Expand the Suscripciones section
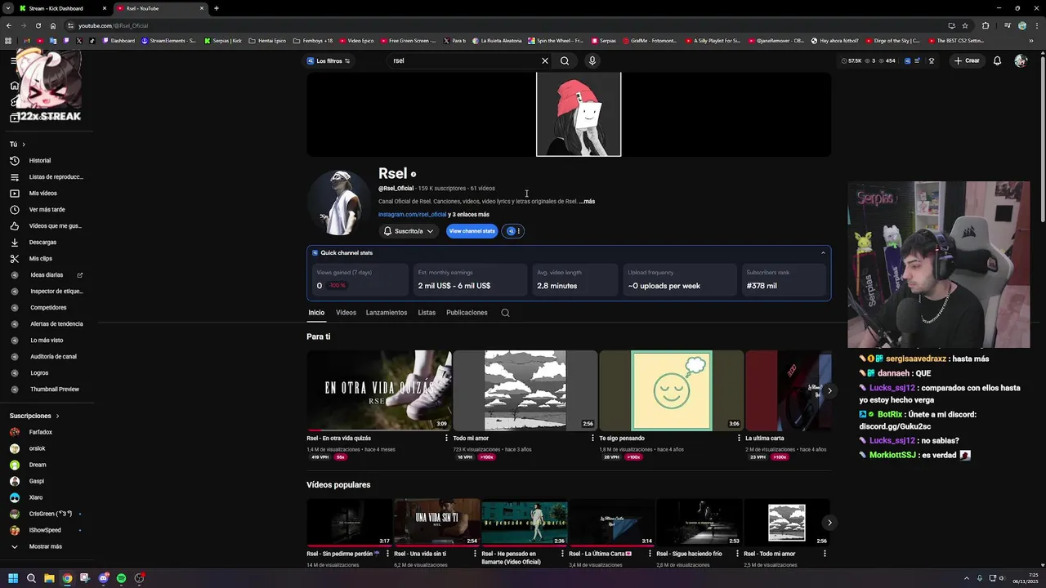 (34, 416)
